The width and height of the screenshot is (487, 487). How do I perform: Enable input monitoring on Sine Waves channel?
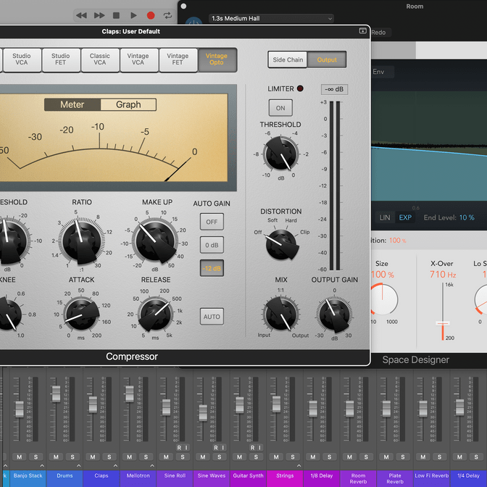click(x=222, y=448)
